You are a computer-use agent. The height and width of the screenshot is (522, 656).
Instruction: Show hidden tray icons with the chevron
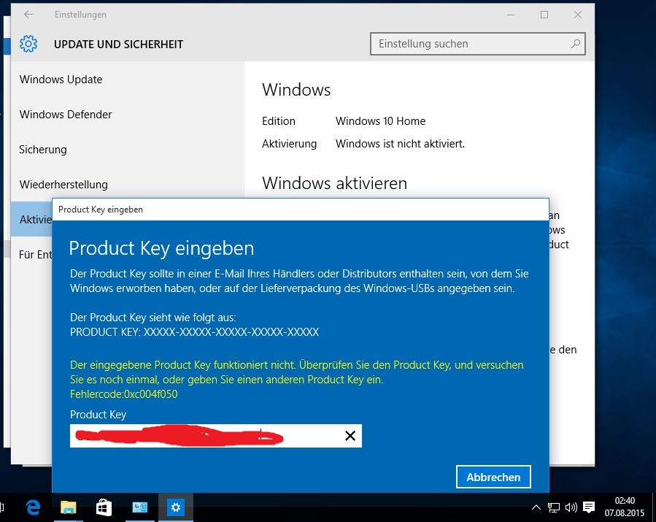536,508
